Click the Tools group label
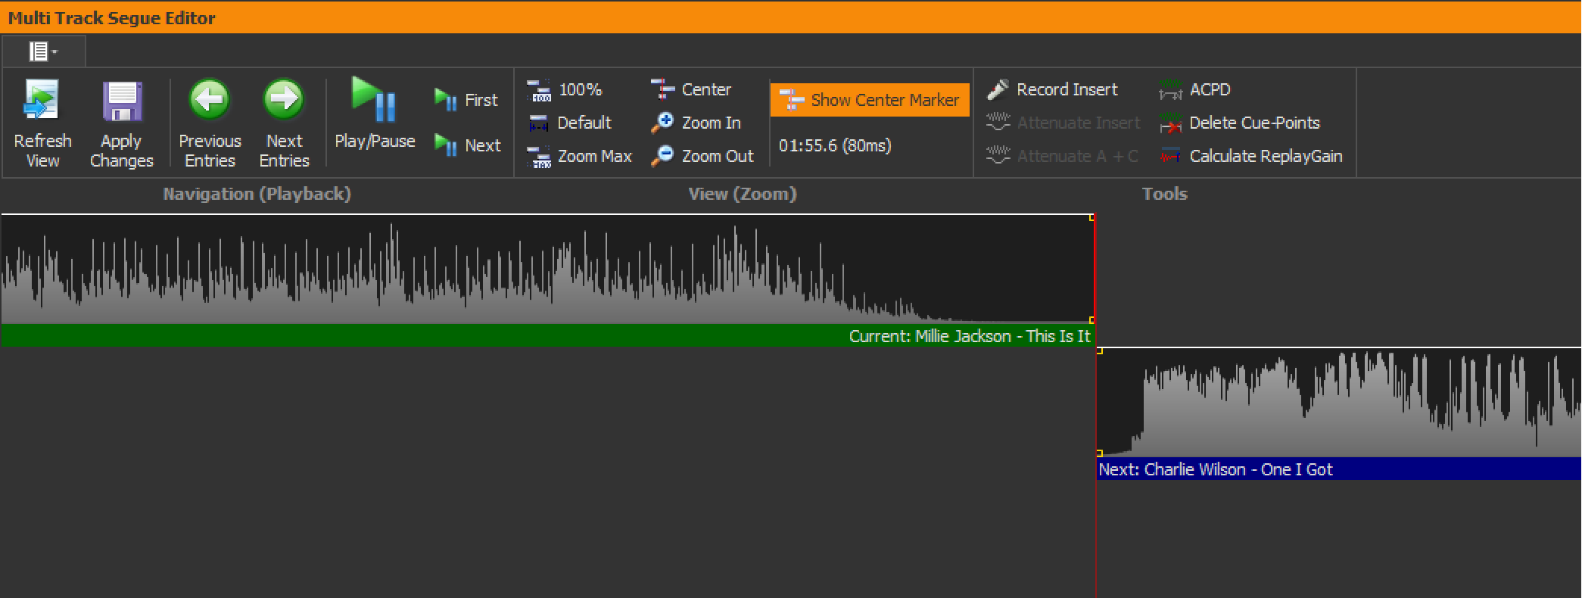Screen dimensions: 1582x598 point(1165,194)
